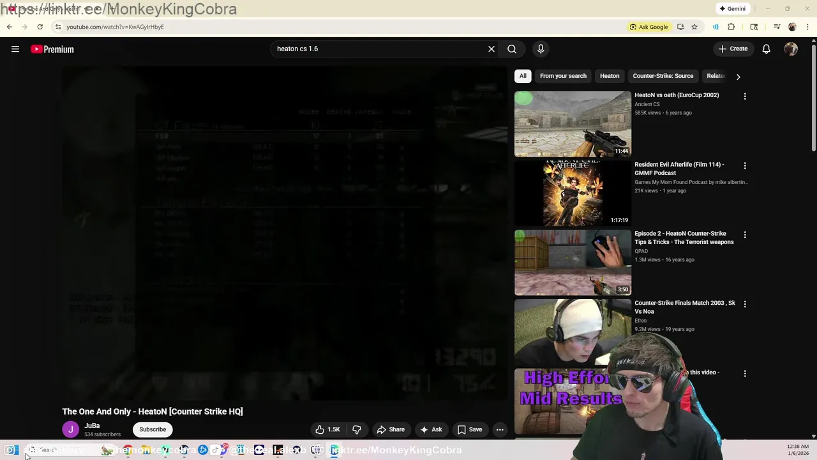The height and width of the screenshot is (460, 817).
Task: Click Ask Google lens button
Action: [x=648, y=27]
